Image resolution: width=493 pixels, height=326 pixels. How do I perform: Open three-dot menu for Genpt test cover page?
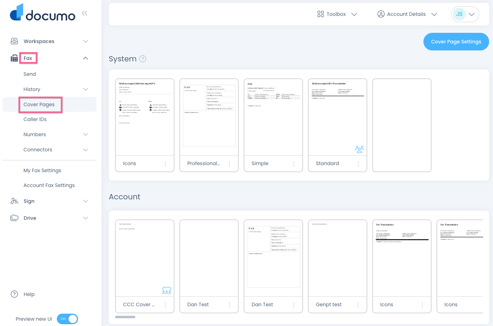pyautogui.click(x=358, y=305)
